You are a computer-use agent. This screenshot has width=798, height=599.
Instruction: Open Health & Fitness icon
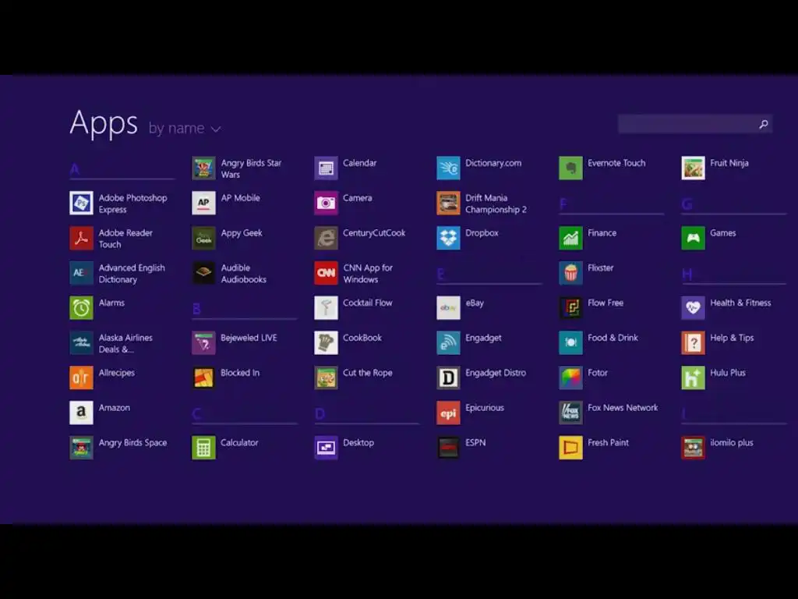693,308
